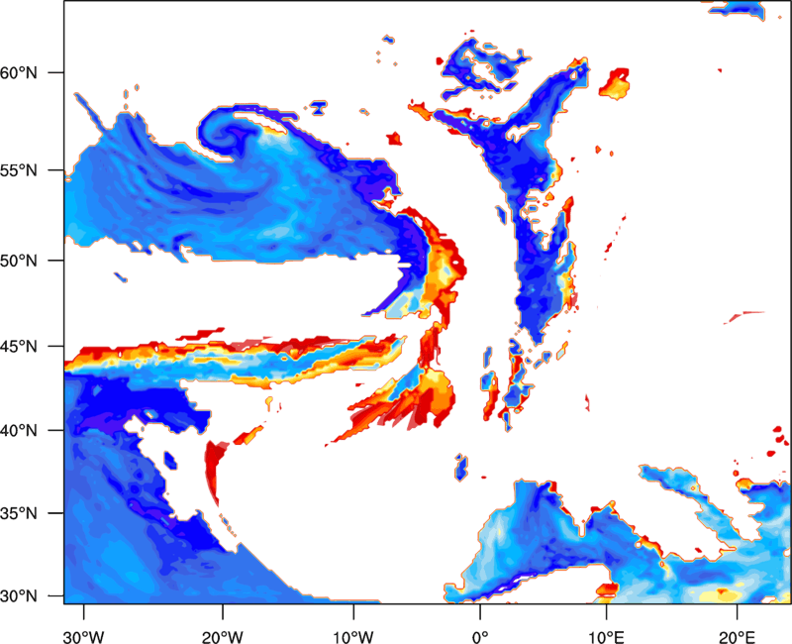Click the 20°E longitude label
Screen dimensions: 792x644
point(737,637)
